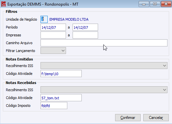
Task: Confirm the export with Confirmar button
Action: (x=128, y=118)
